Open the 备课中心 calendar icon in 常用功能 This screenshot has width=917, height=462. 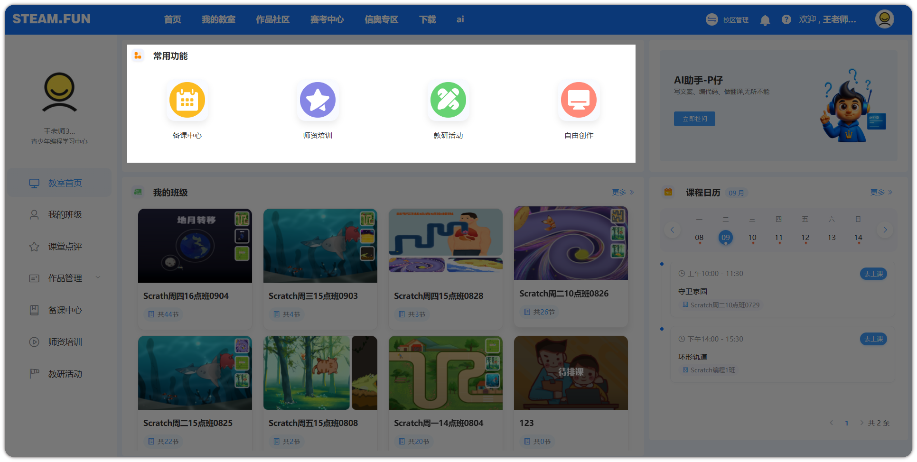[x=187, y=100]
